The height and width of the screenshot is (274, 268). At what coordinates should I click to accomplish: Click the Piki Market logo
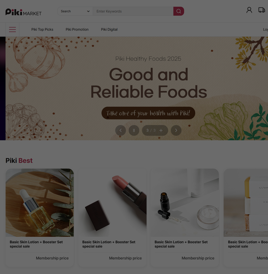(23, 12)
